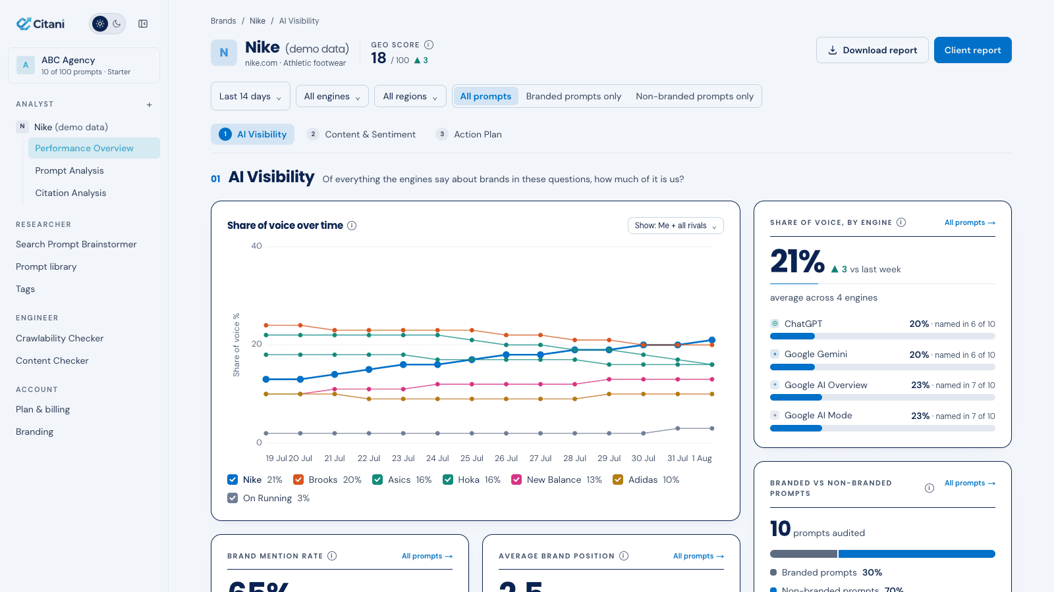This screenshot has height=592, width=1054.
Task: Open All prompts link in Brand Mention Rate
Action: 427,556
